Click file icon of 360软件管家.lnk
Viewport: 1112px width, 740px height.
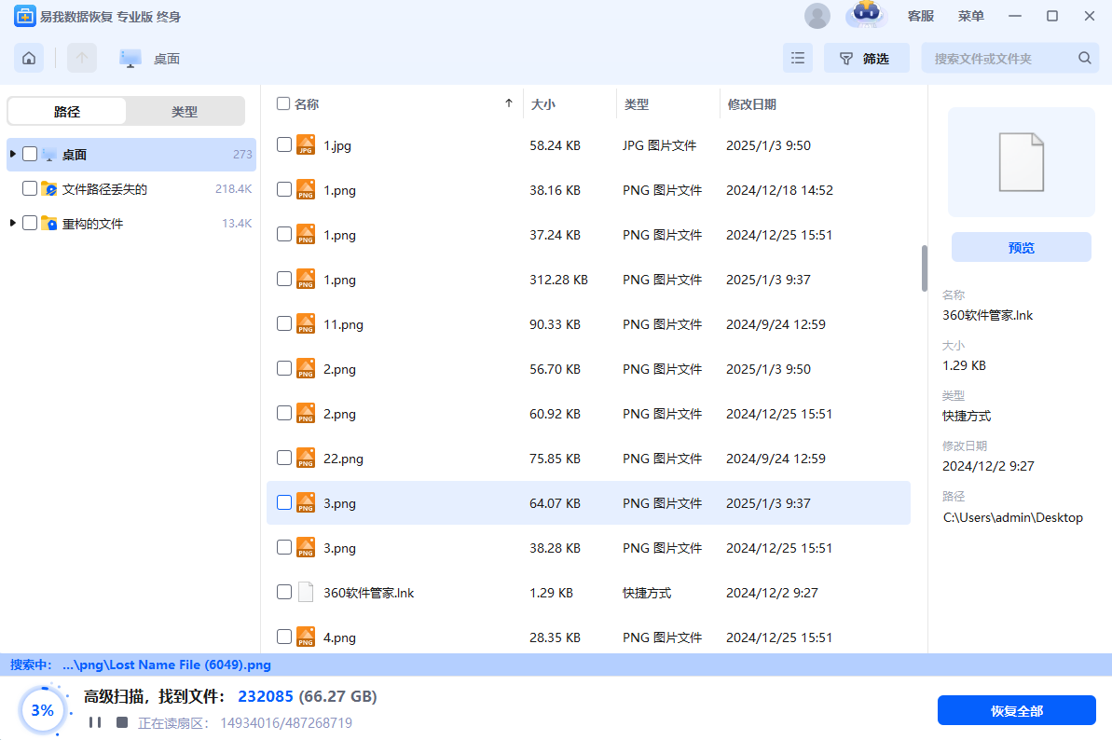pos(306,592)
